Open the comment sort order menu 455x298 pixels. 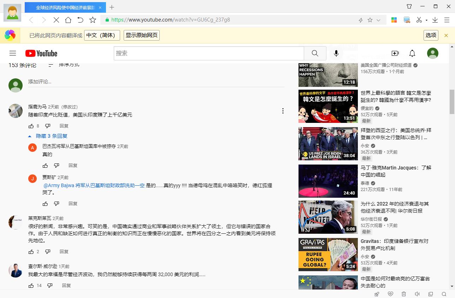(x=64, y=65)
